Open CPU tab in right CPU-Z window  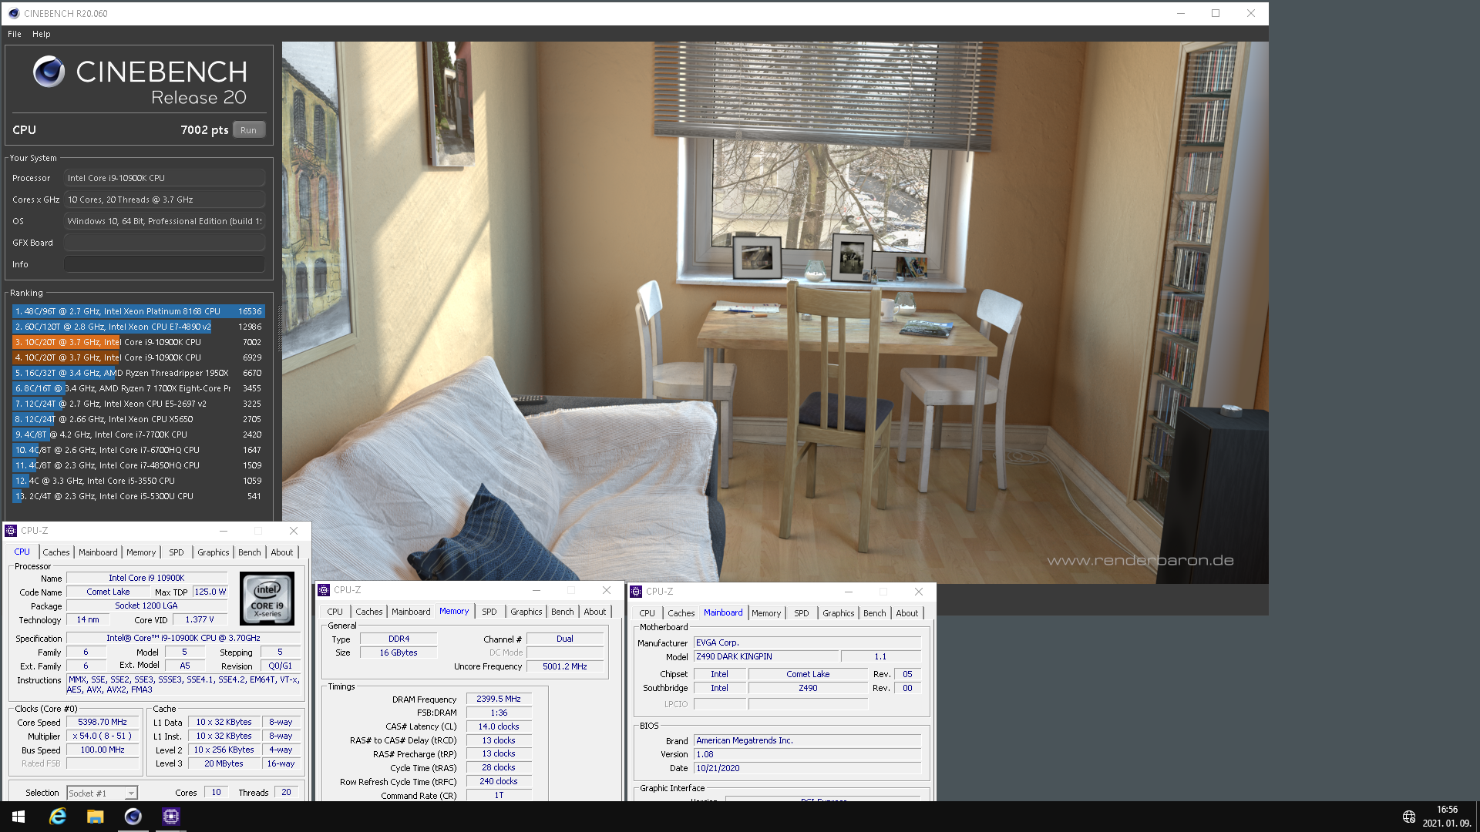647,613
